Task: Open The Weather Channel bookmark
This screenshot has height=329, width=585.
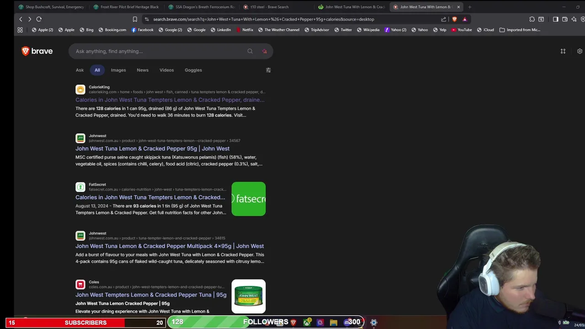Action: pyautogui.click(x=278, y=30)
